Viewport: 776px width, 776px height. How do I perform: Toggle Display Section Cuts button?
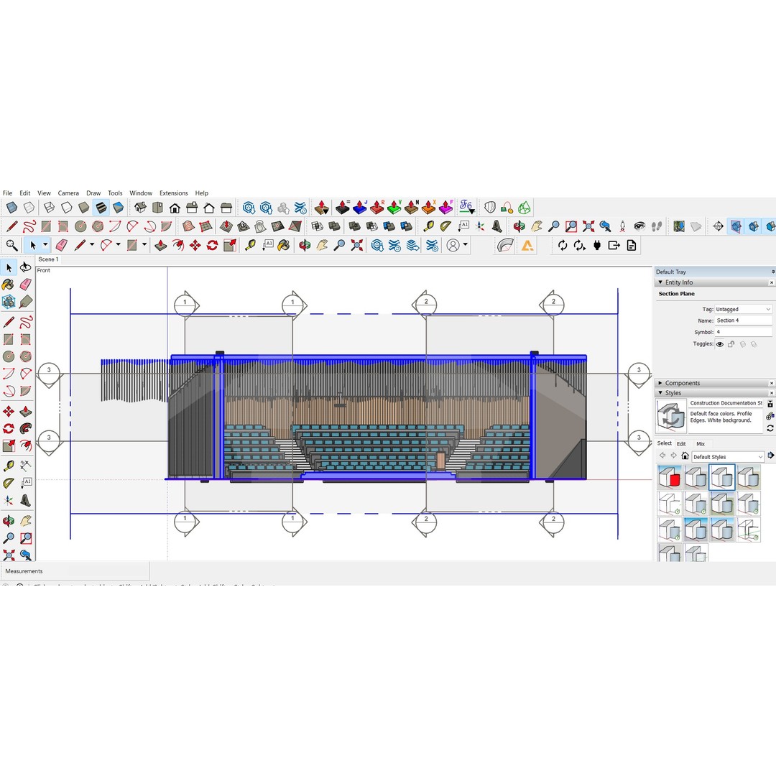click(x=753, y=226)
